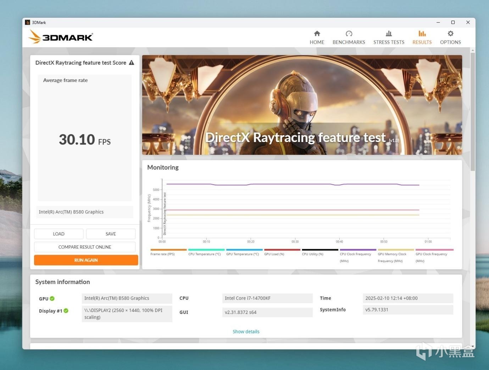Toggle the Frame rate (FPS) legend swatch
Image resolution: width=489 pixels, height=370 pixels.
coord(168,250)
